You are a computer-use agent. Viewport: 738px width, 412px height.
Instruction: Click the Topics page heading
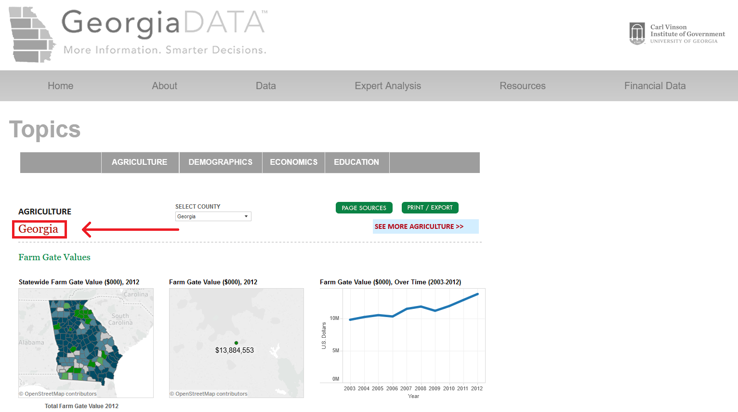pos(45,130)
